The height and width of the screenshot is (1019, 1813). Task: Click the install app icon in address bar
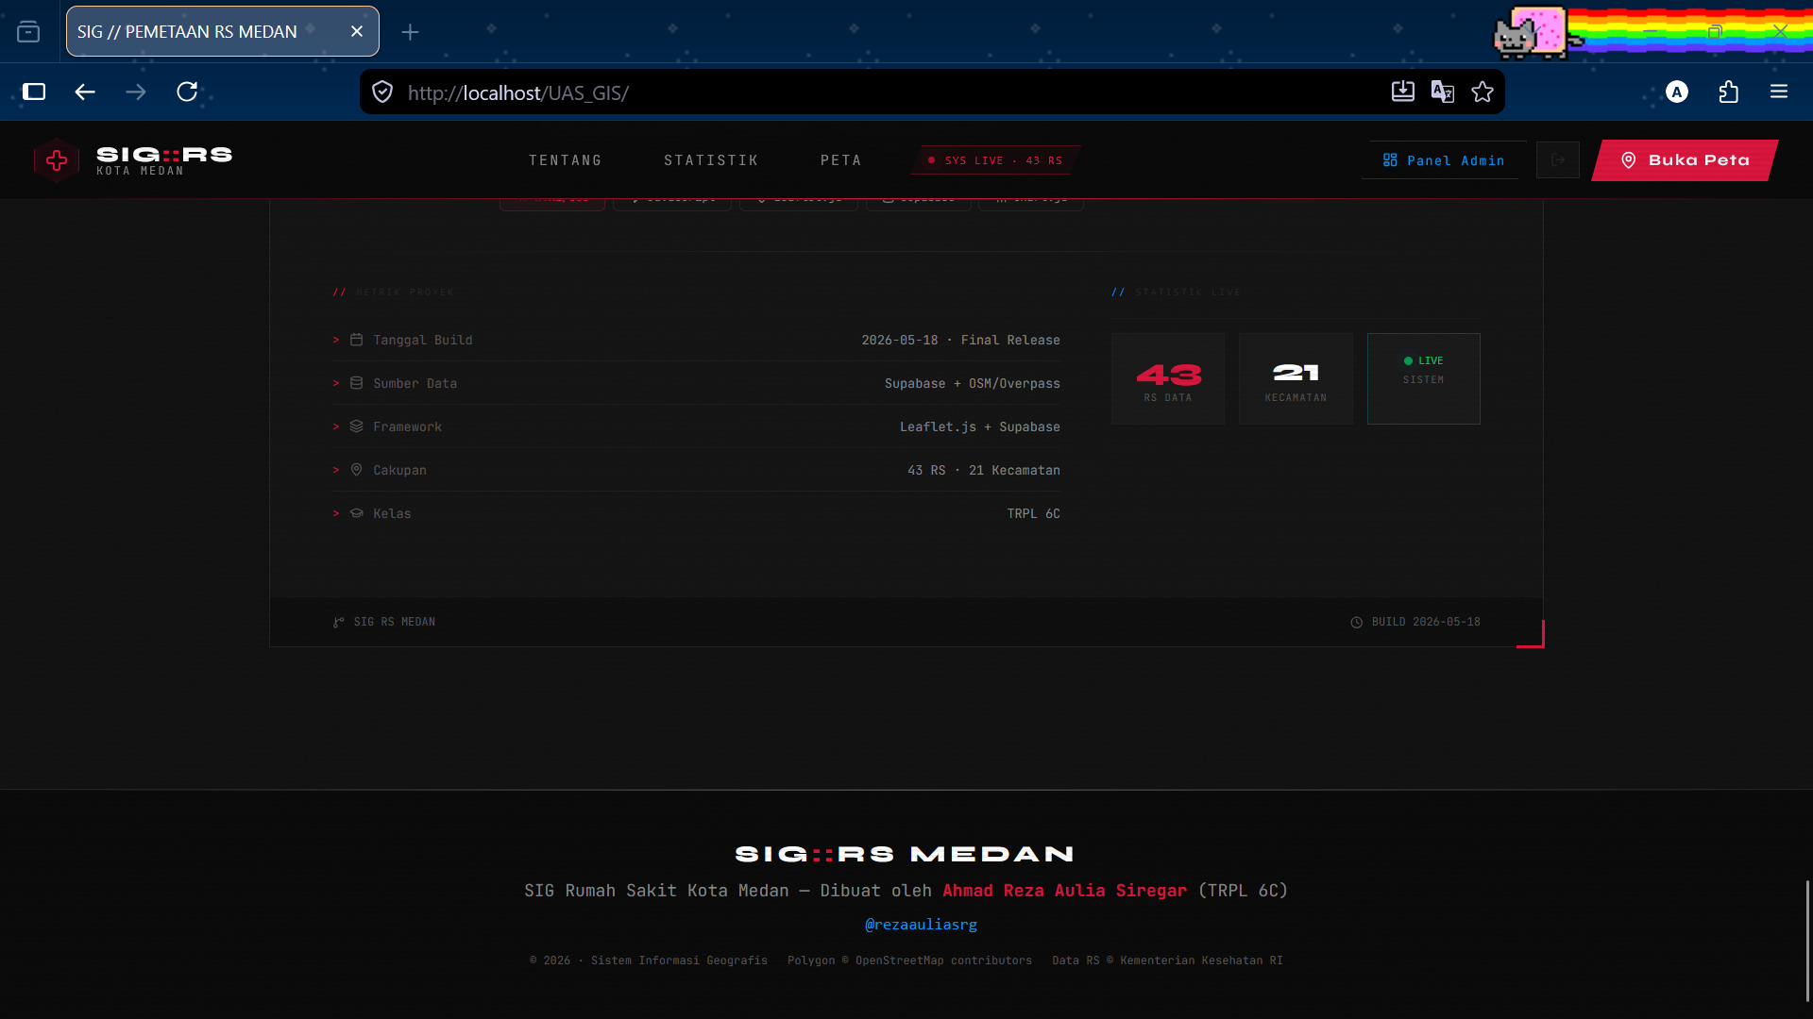point(1402,92)
